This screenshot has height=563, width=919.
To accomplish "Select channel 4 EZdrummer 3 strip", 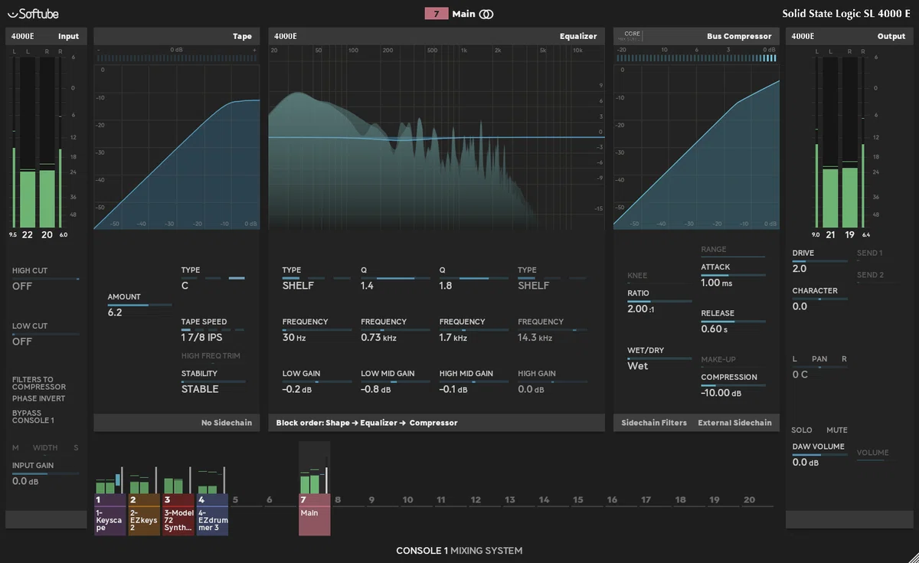I will pos(212,514).
